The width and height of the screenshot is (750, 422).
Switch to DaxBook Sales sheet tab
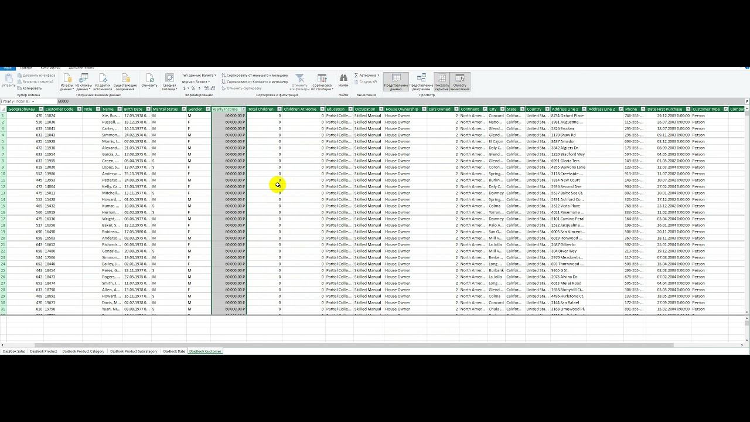click(14, 352)
